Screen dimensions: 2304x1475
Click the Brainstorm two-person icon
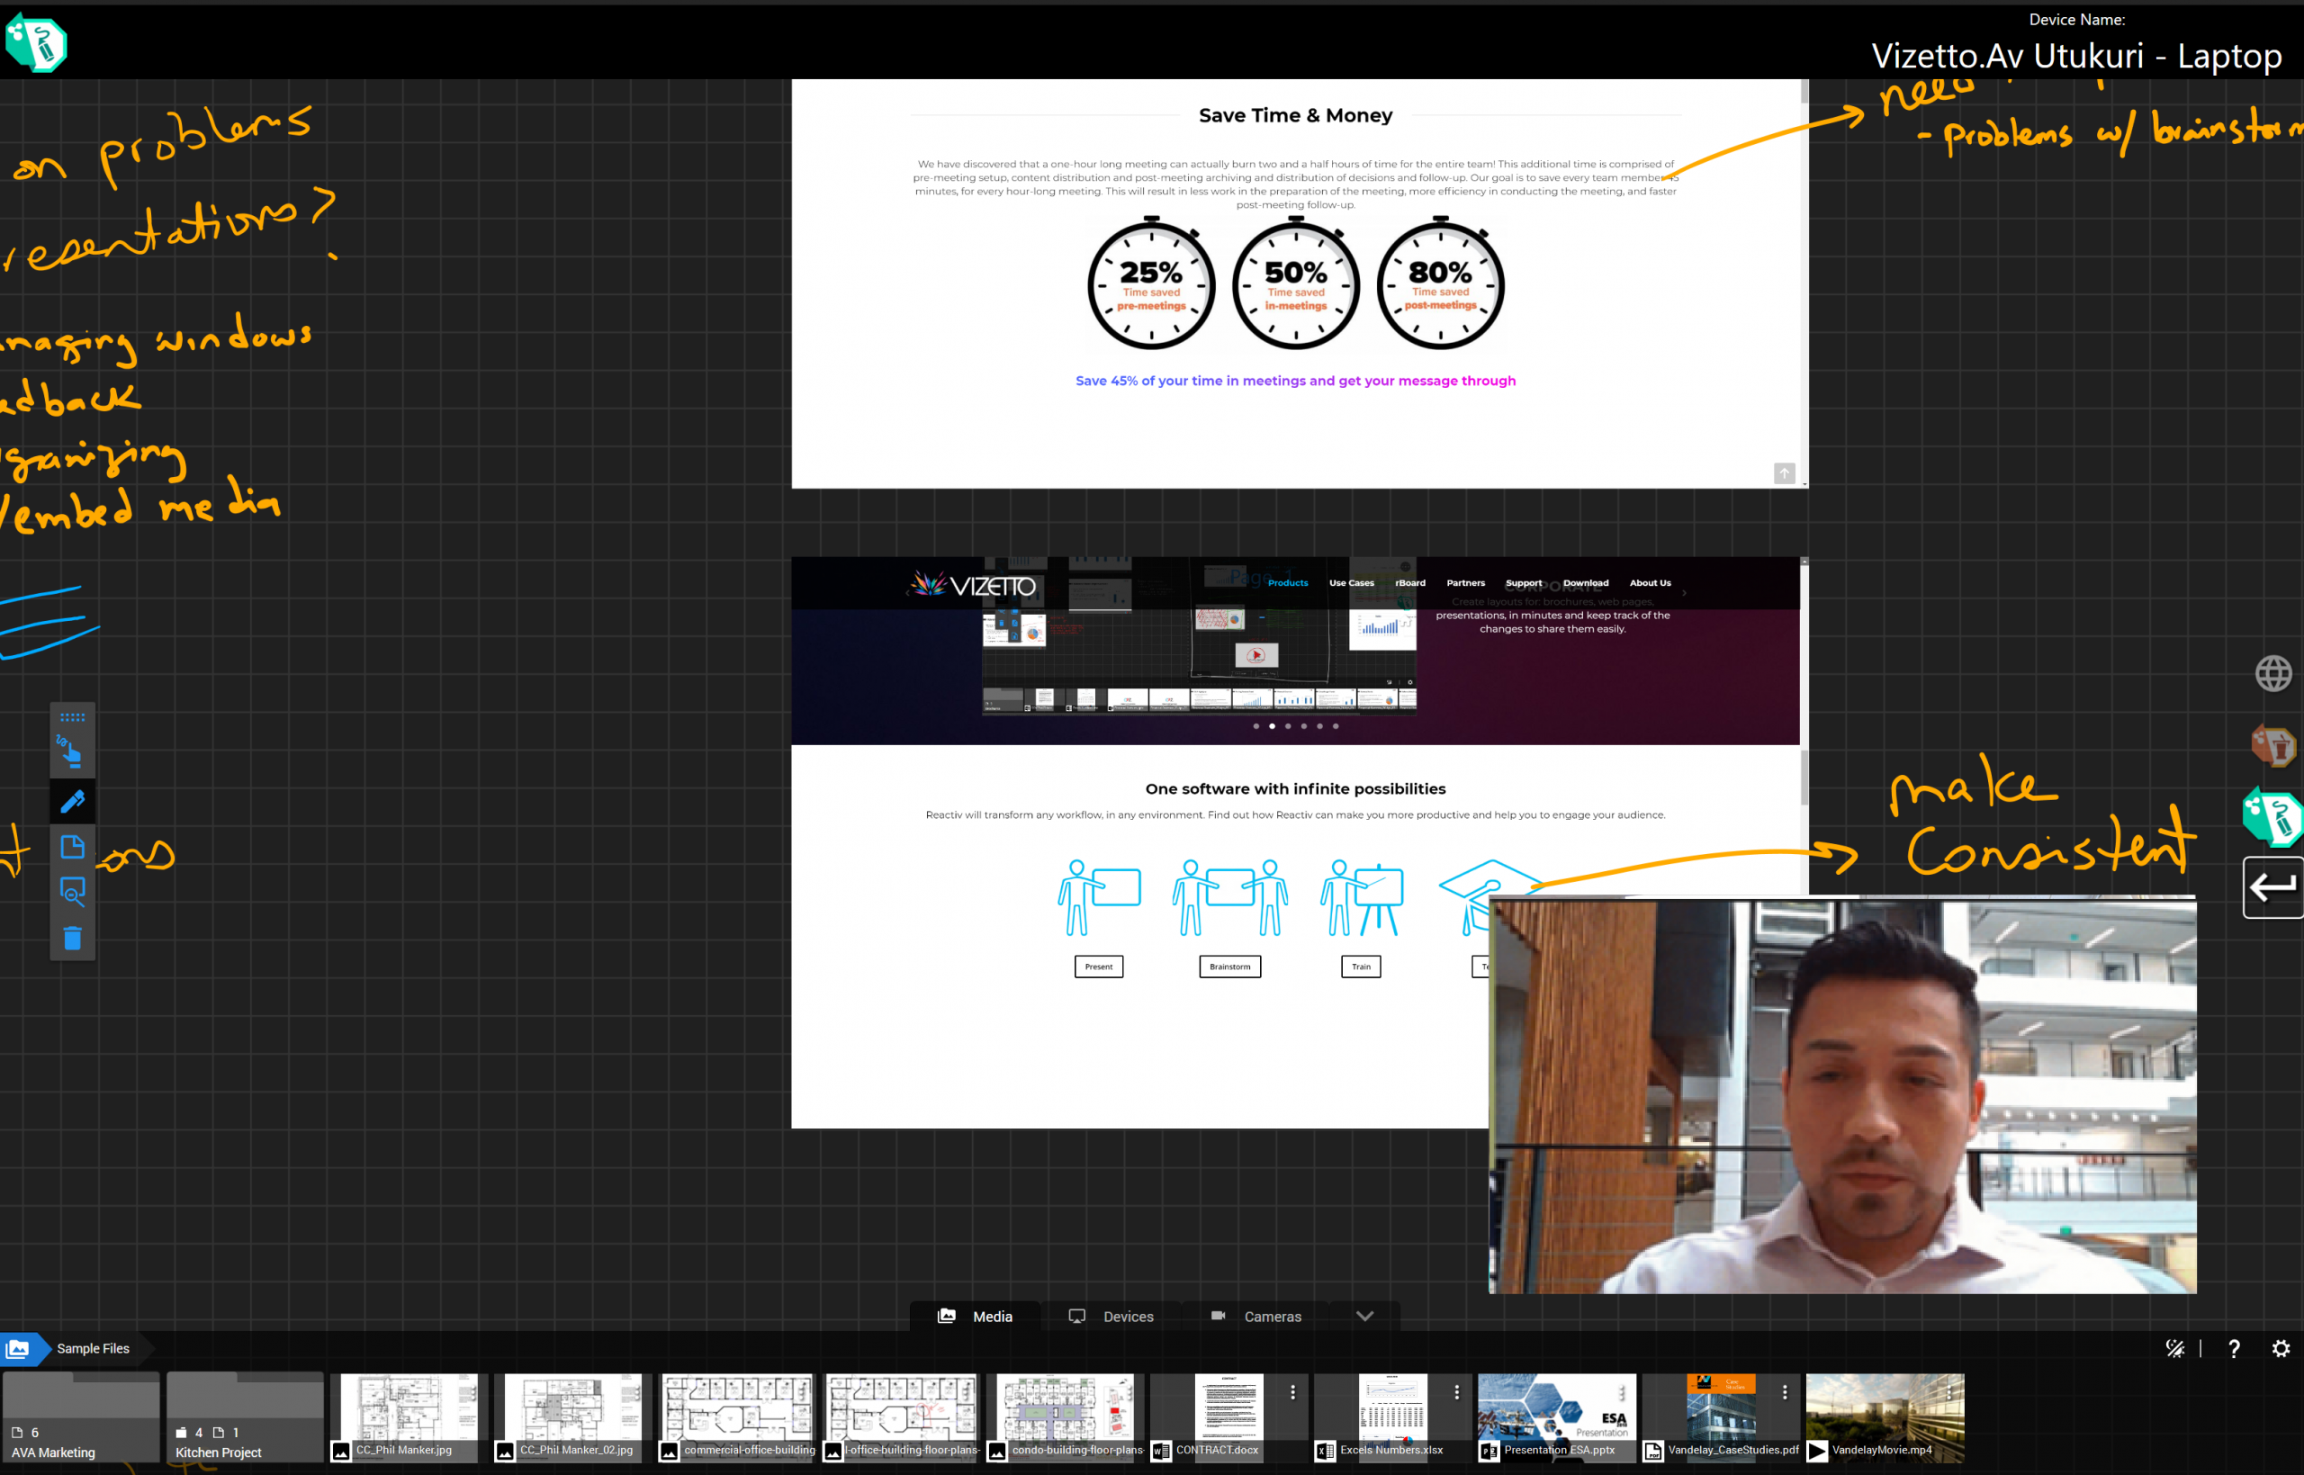click(x=1229, y=897)
